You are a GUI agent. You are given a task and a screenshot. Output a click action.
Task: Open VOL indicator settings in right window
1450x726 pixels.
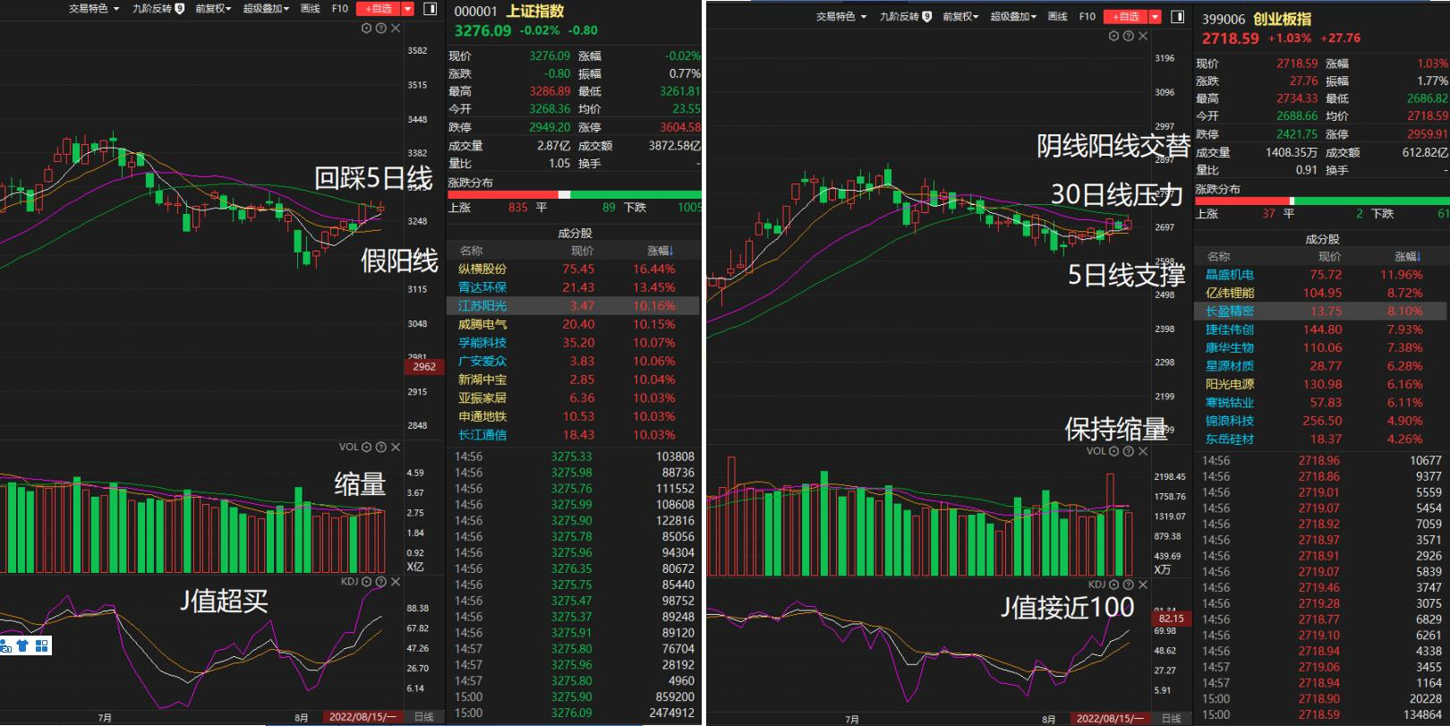click(x=1113, y=451)
